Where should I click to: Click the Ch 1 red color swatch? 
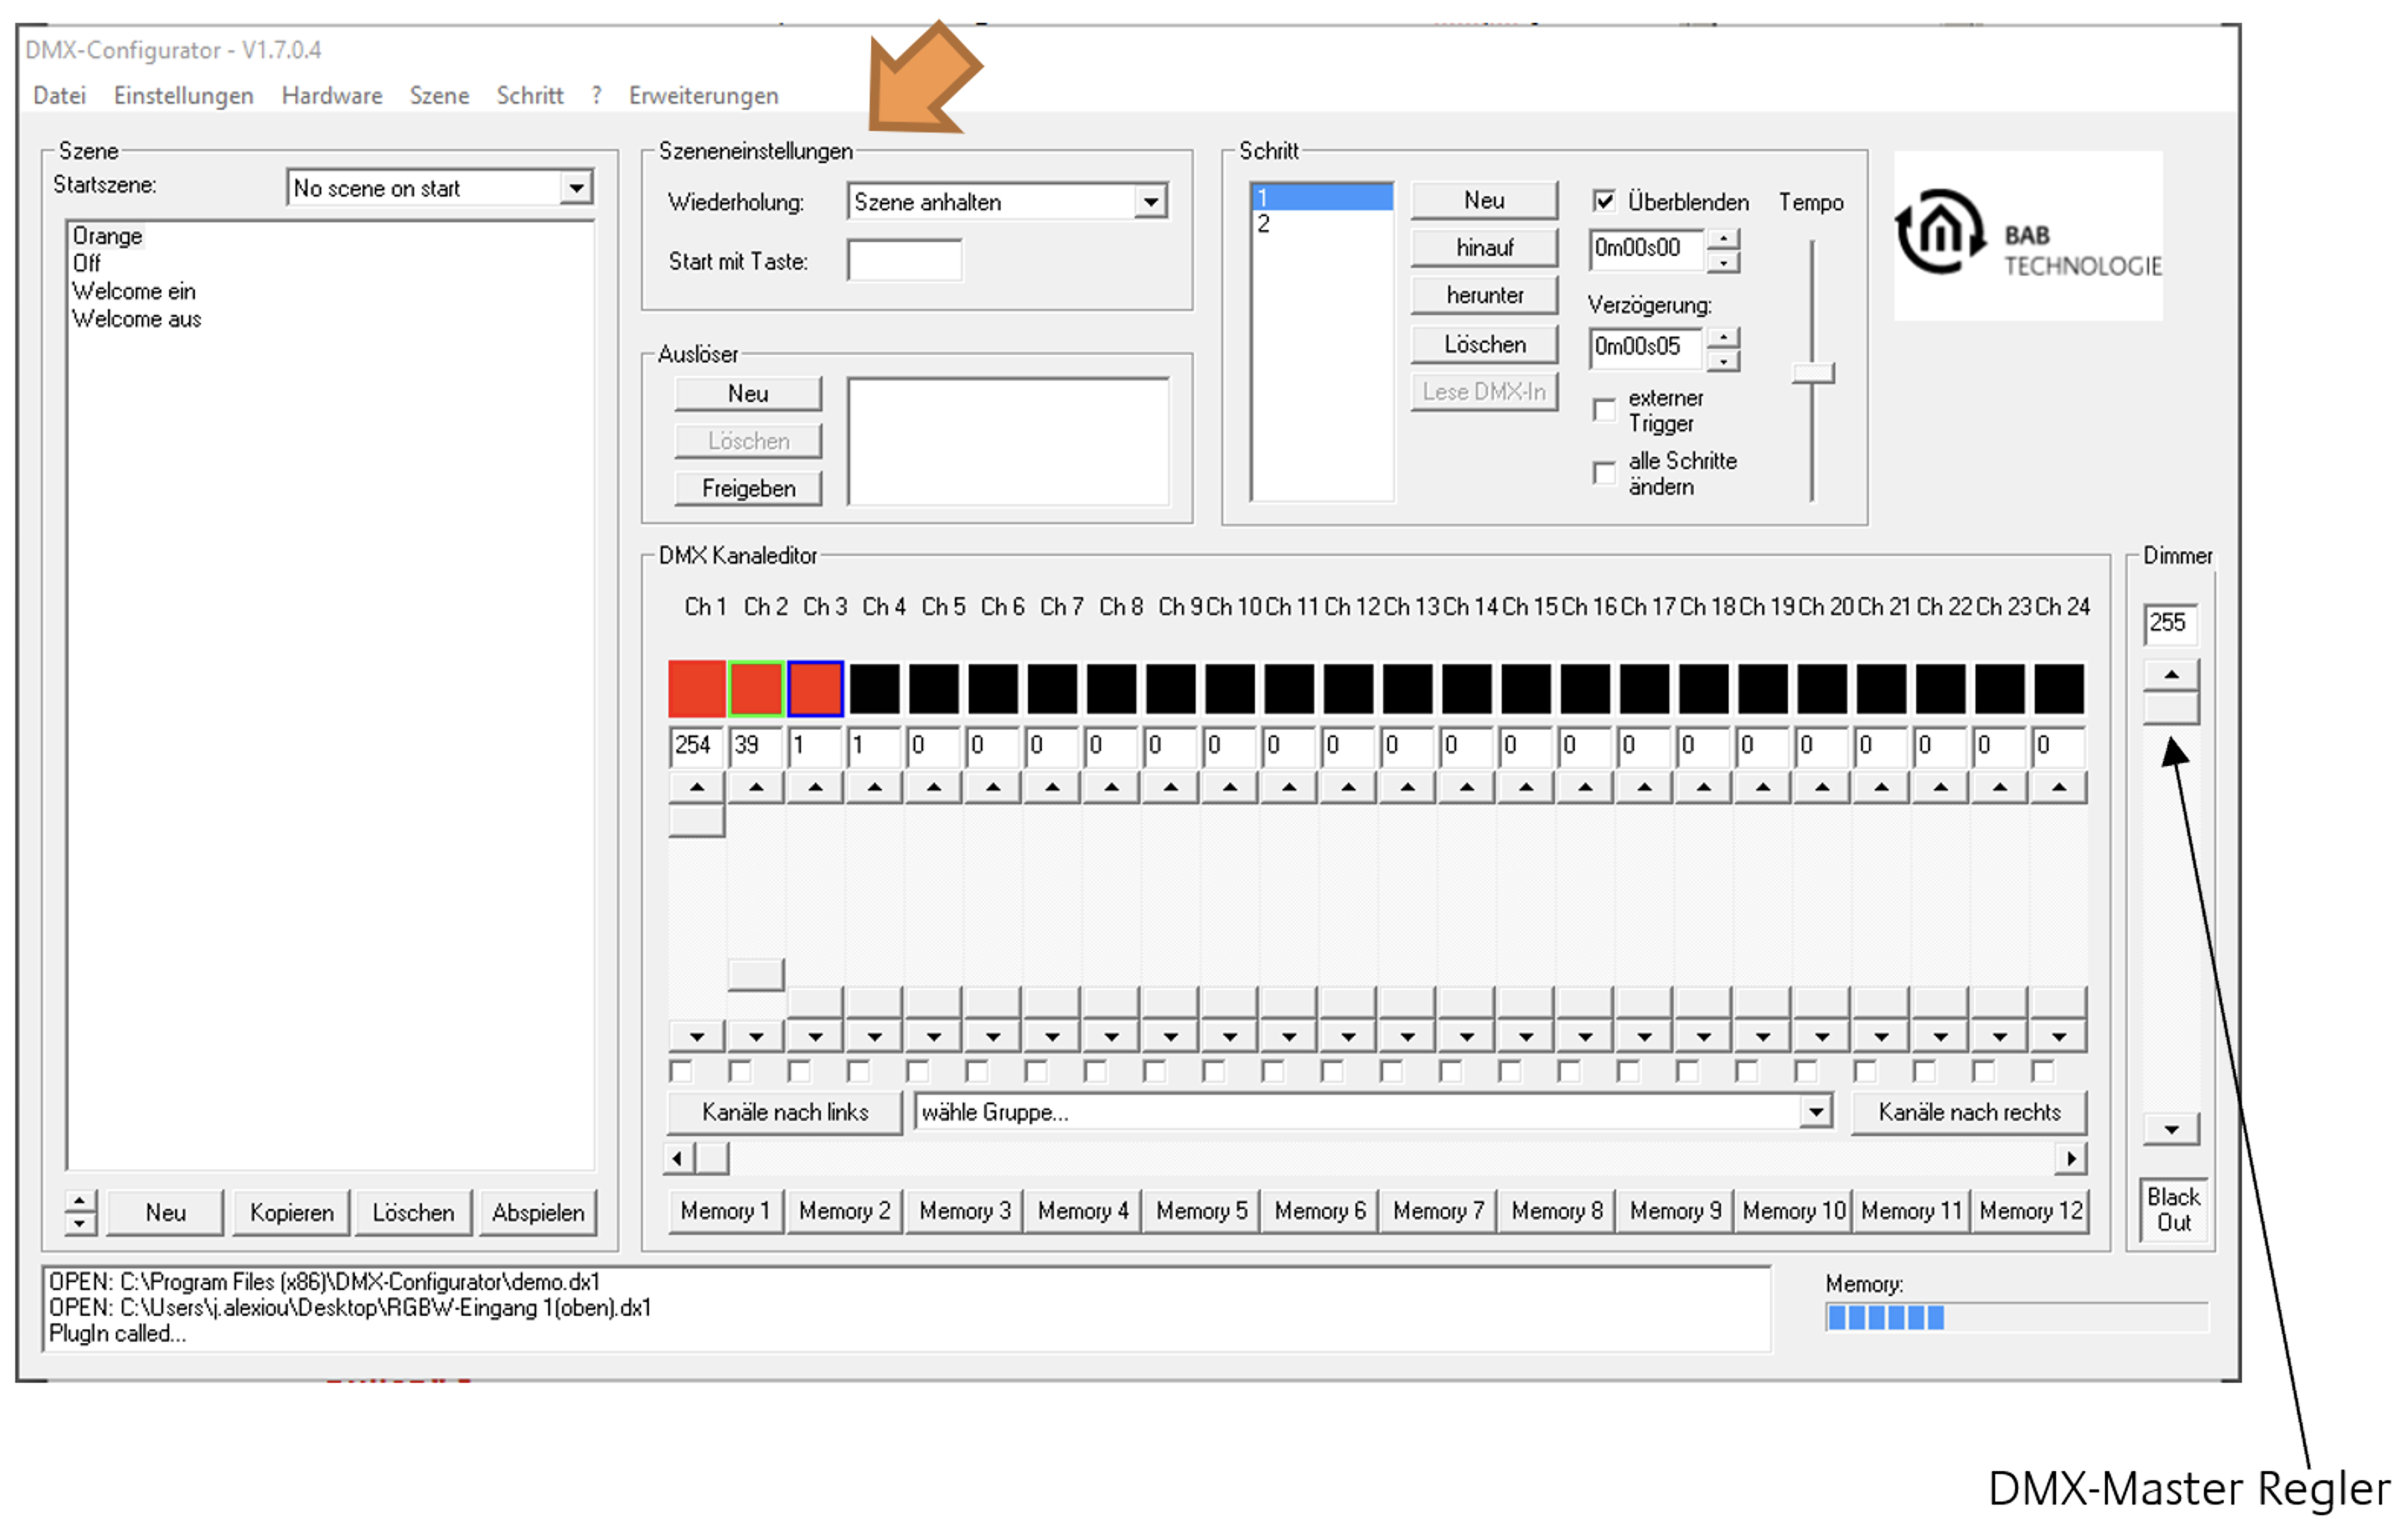(697, 688)
